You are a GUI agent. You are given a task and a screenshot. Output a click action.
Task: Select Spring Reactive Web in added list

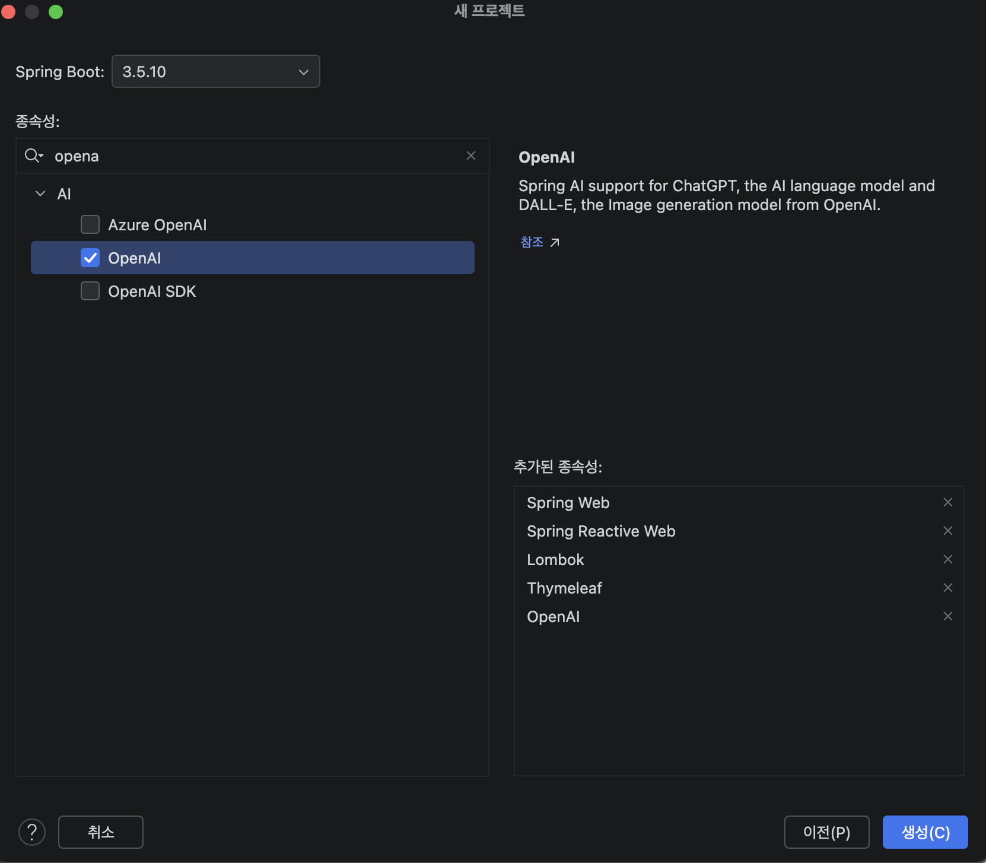(x=601, y=531)
